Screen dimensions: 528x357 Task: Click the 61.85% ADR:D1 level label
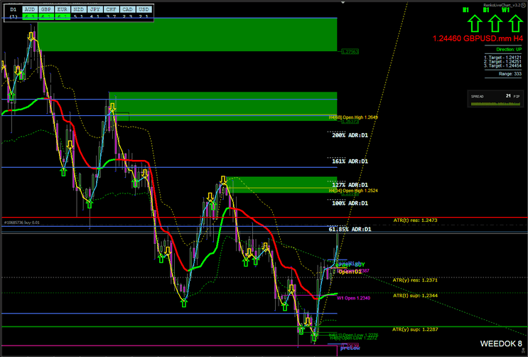[x=350, y=230]
